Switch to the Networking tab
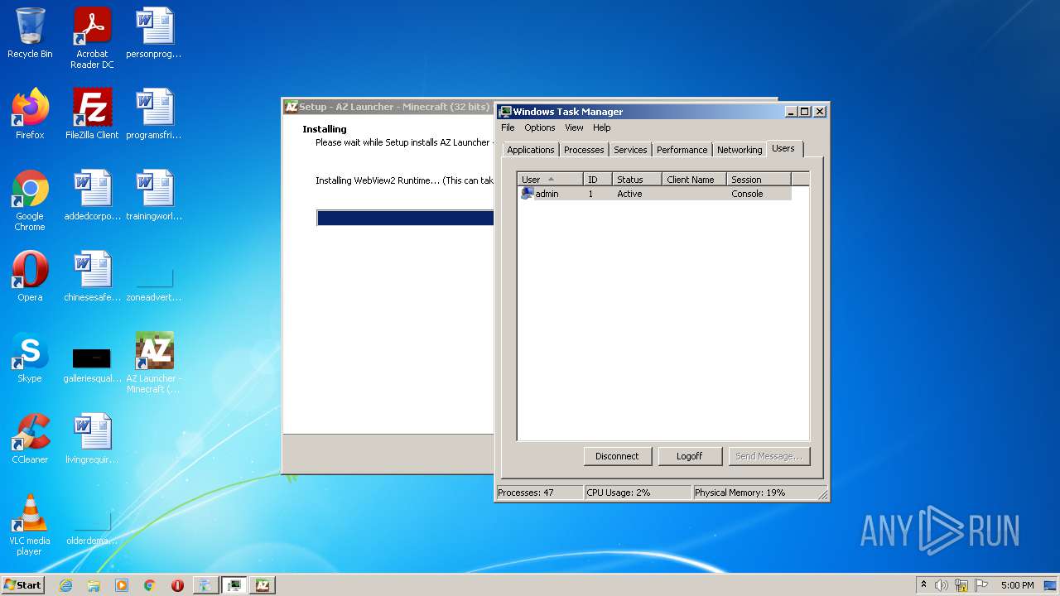Viewport: 1060px width, 596px height. click(740, 150)
